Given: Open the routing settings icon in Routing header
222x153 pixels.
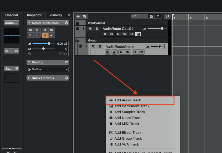Looking at the screenshot, I should pyautogui.click(x=66, y=62).
